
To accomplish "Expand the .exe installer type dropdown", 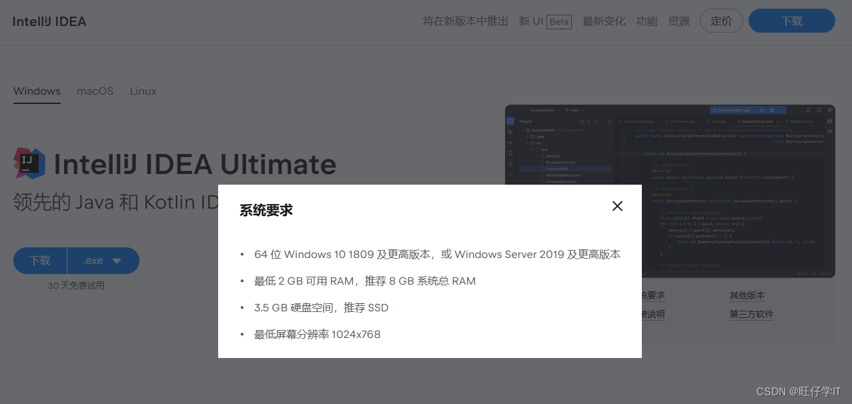I will [103, 261].
